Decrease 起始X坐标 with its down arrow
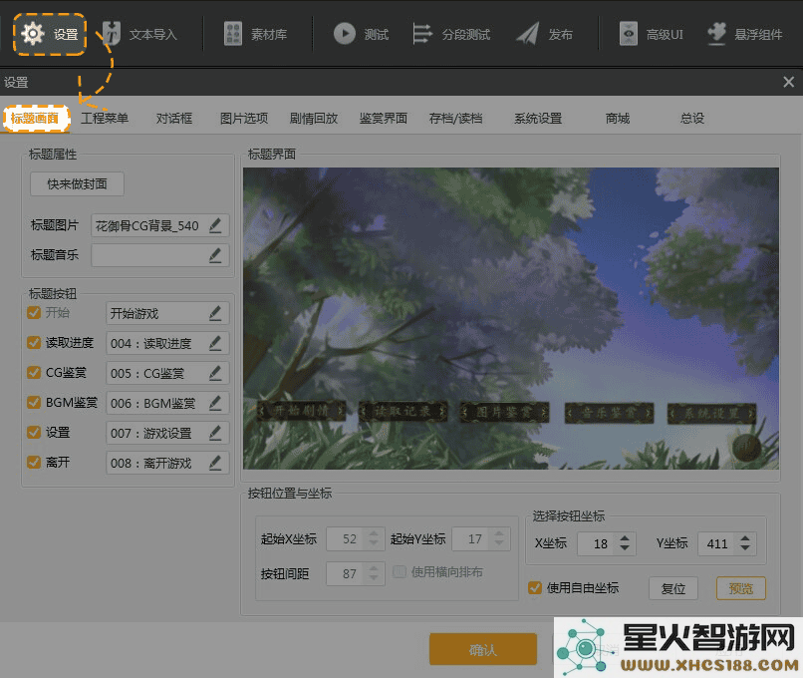The width and height of the screenshot is (803, 678). pos(374,543)
